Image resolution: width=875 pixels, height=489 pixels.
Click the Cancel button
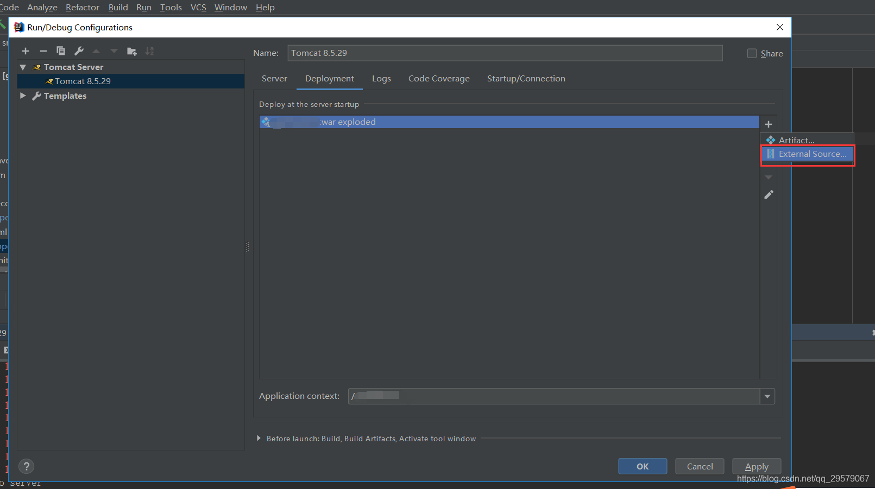(700, 466)
